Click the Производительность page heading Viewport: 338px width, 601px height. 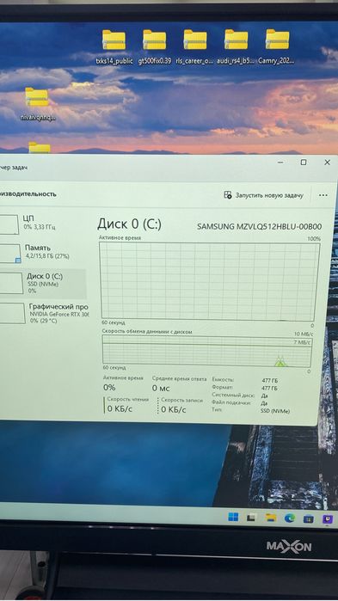pos(28,194)
